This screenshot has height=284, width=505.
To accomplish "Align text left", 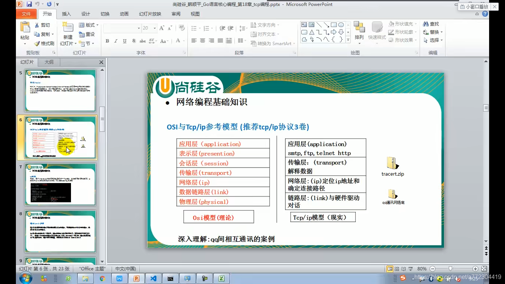I will coord(194,41).
